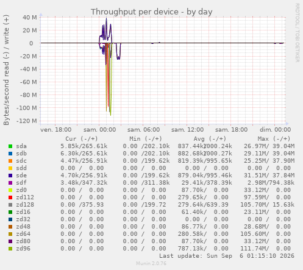Select the zd80 device label
The image size is (303, 270).
click(x=23, y=241)
